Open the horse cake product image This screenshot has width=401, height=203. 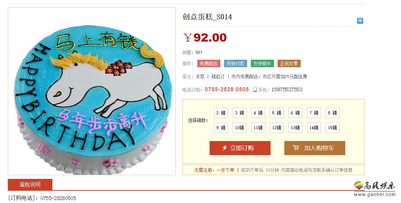[x=92, y=91]
